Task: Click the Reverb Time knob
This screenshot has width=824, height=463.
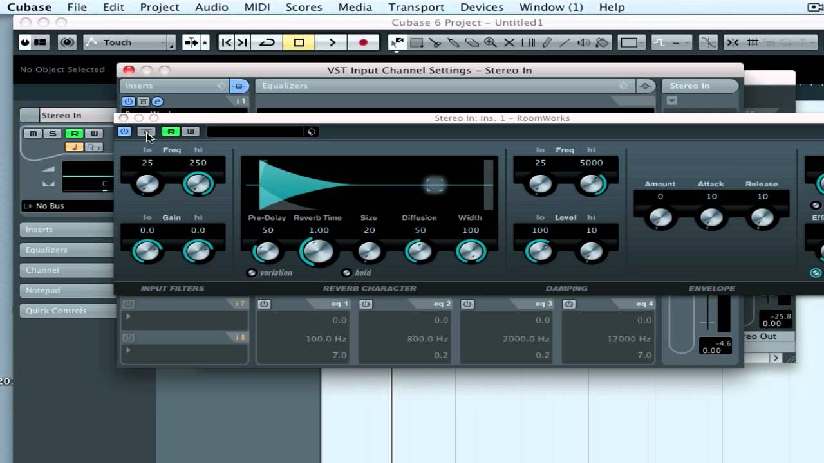Action: 317,251
